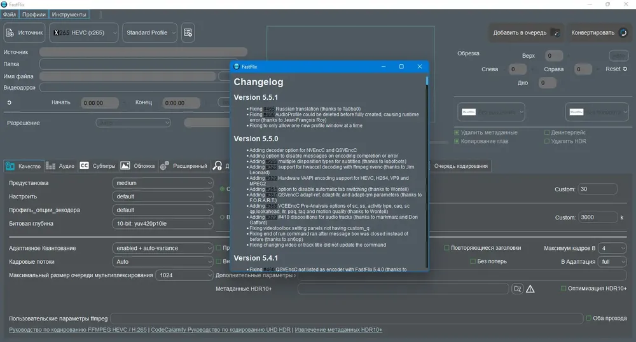Toggle Оптимизация HDR10+ checkbox

[563, 288]
